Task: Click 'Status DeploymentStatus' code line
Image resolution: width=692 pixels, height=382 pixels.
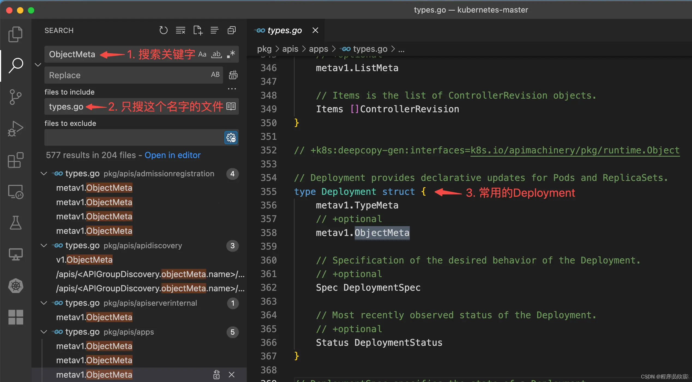Action: (379, 343)
